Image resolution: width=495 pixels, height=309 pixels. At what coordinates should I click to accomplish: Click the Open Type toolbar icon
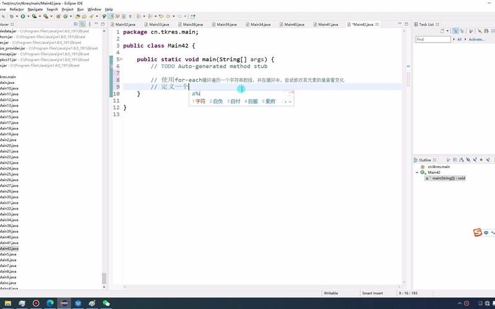click(x=78, y=17)
